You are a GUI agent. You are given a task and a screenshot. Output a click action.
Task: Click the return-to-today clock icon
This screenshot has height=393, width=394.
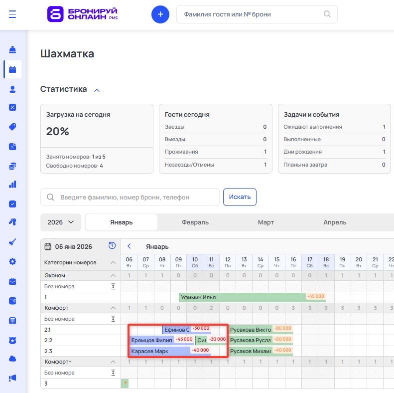point(112,246)
